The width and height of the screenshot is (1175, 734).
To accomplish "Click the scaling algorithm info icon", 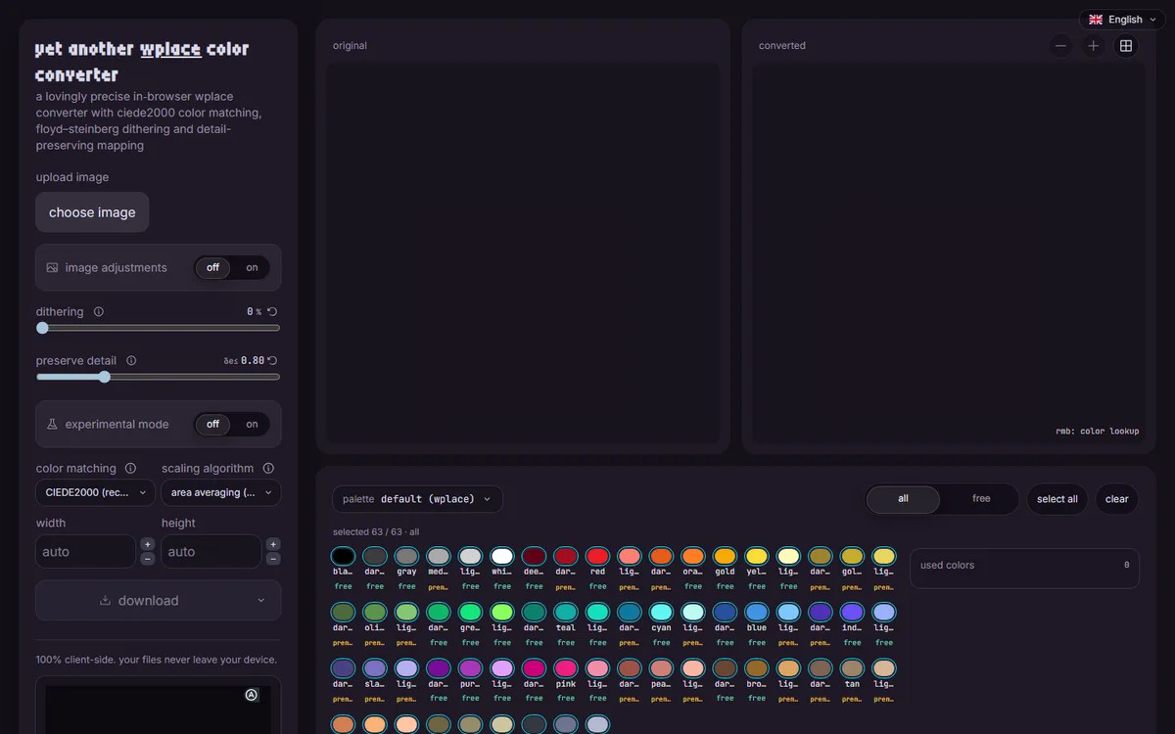I will point(268,469).
